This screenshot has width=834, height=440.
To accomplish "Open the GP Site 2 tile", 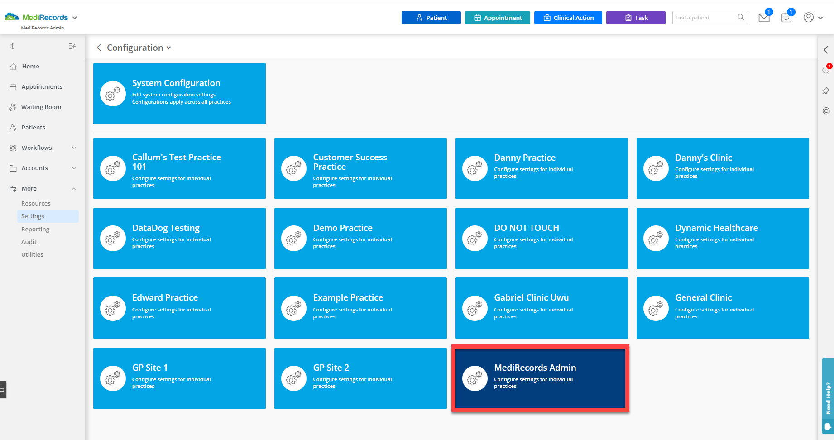I will click(360, 378).
